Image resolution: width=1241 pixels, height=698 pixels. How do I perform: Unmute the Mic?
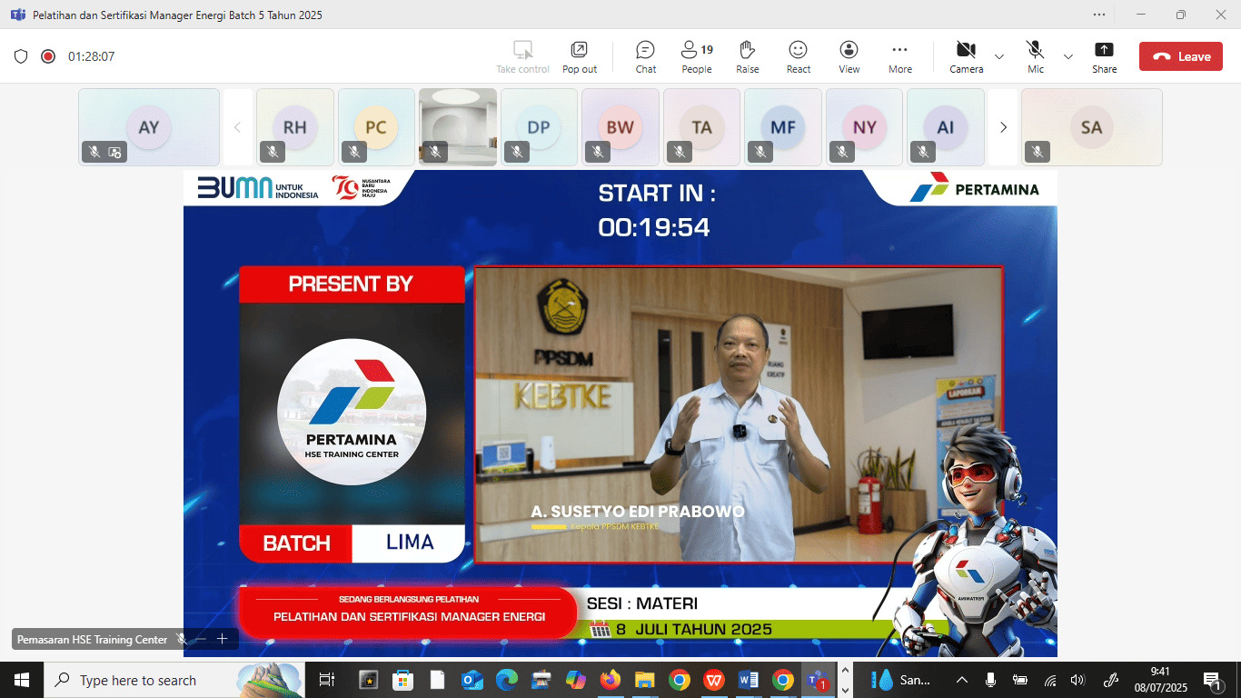(1036, 56)
